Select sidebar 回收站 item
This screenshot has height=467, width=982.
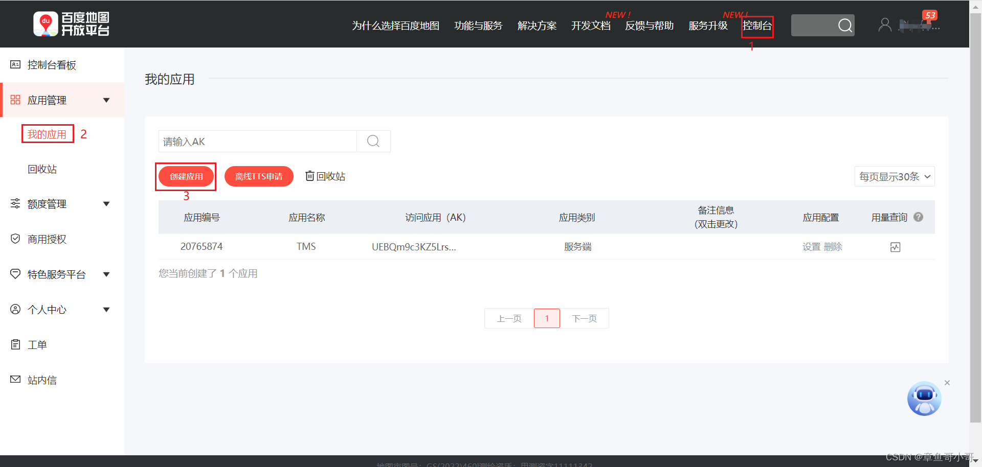(42, 169)
